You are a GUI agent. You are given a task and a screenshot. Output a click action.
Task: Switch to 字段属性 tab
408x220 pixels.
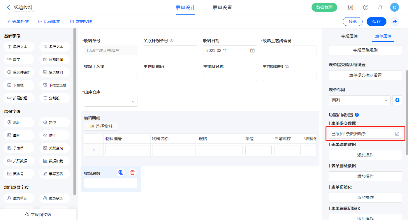coord(349,36)
